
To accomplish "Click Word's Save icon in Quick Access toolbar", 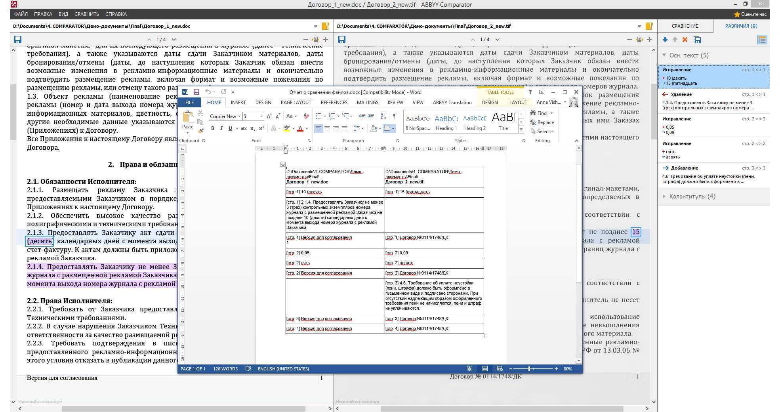I will pos(196,92).
